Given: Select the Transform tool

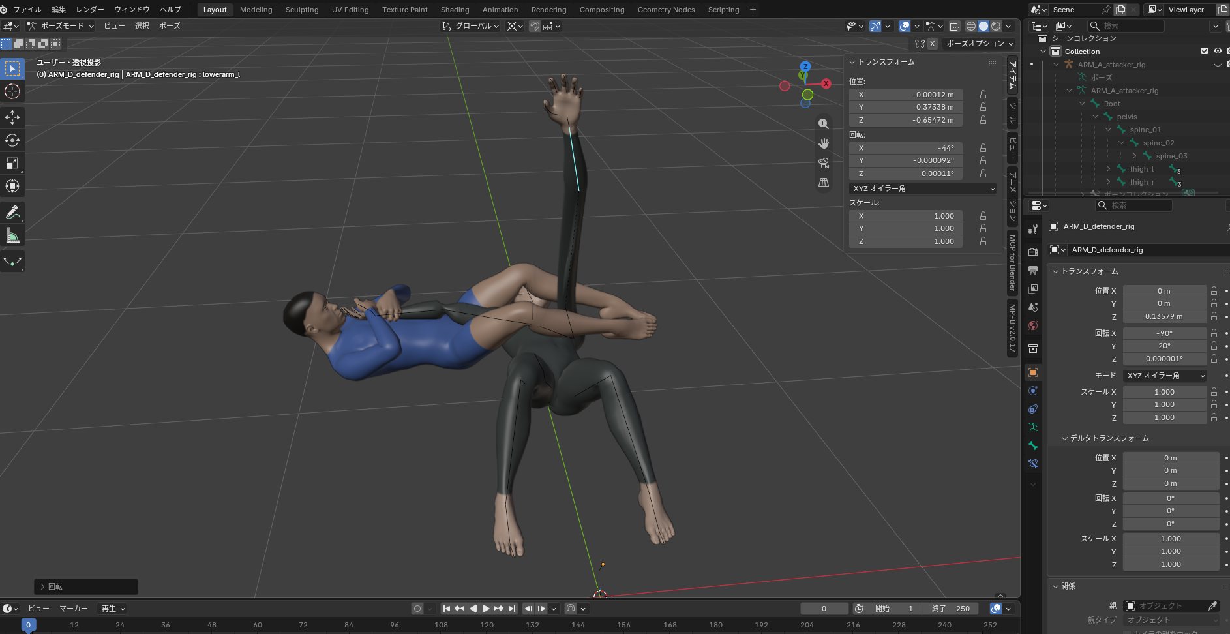Looking at the screenshot, I should pos(12,186).
